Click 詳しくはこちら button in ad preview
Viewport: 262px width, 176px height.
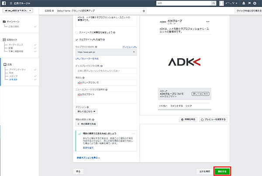[200, 94]
